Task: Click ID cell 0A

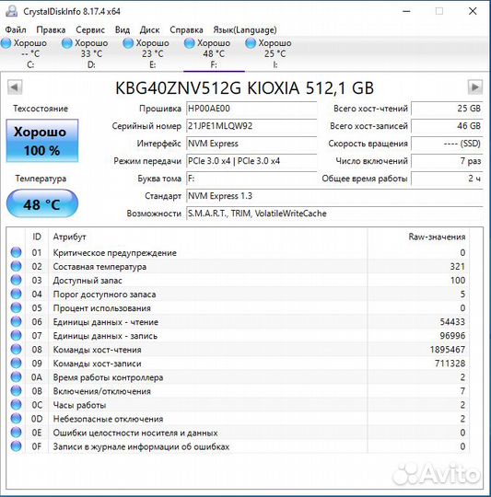Action: 37,377
